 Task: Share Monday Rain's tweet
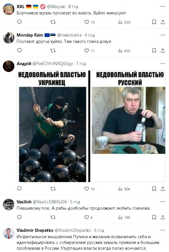point(163,51)
